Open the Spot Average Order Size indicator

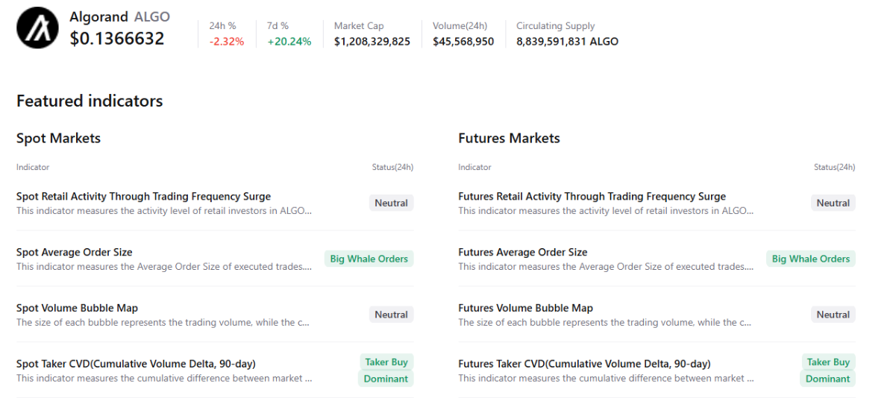click(75, 253)
